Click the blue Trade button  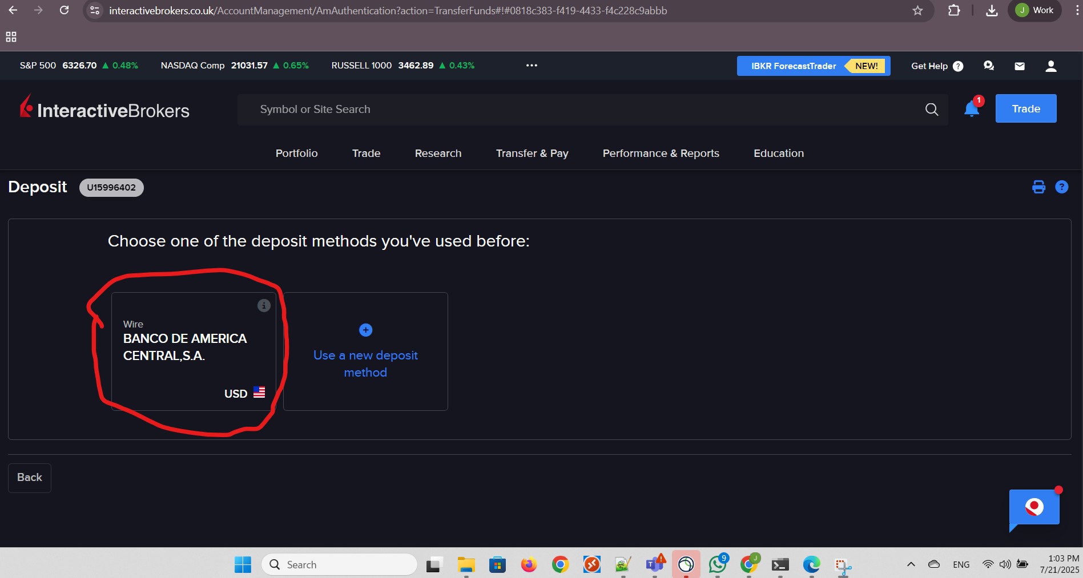(x=1026, y=108)
